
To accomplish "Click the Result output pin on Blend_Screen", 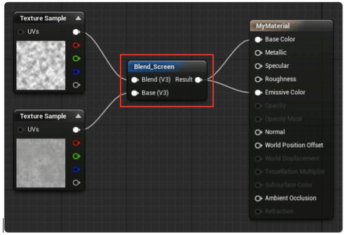I will [x=198, y=80].
